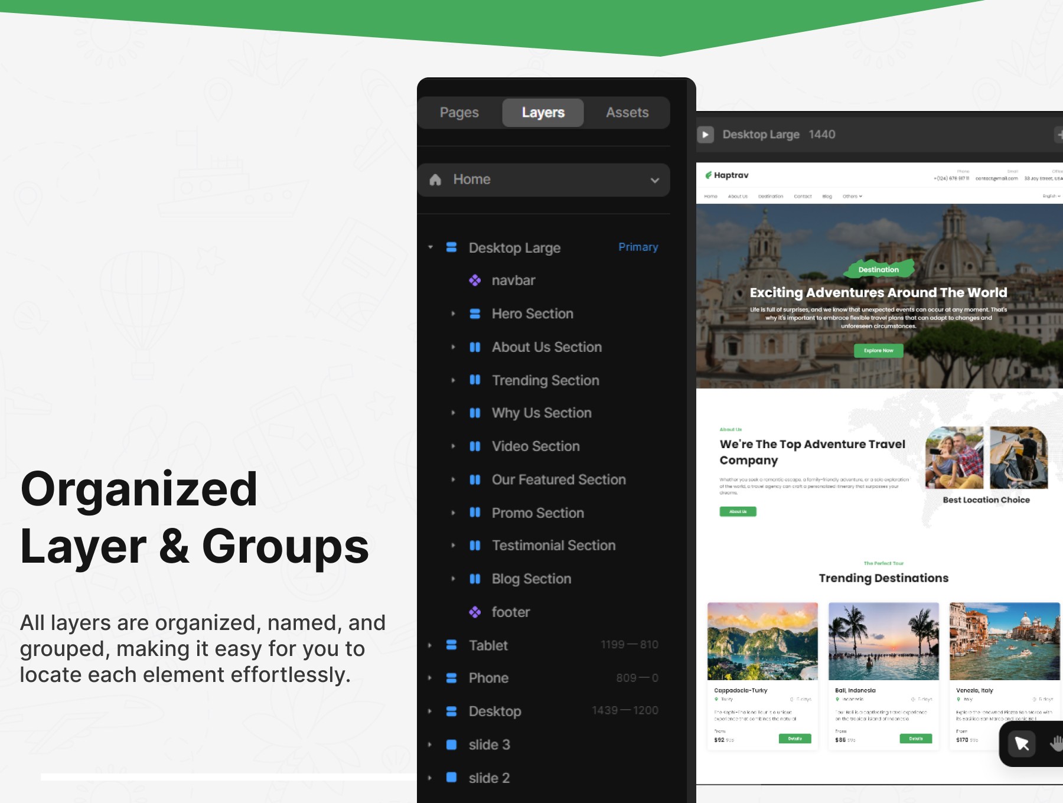The image size is (1063, 803).
Task: Click the Tablet stack icon
Action: click(x=451, y=645)
